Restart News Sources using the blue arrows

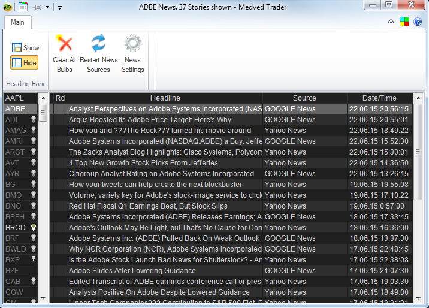(98, 43)
